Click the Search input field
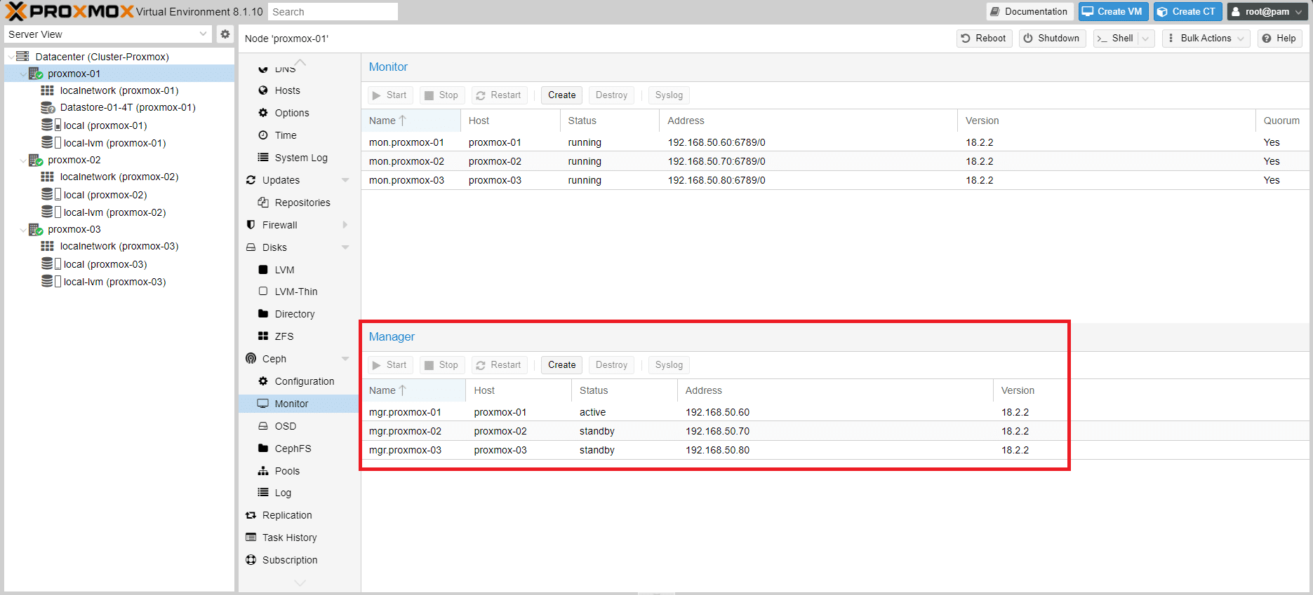The image size is (1313, 595). [x=333, y=12]
